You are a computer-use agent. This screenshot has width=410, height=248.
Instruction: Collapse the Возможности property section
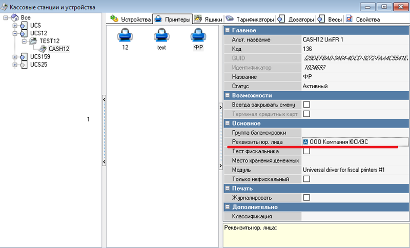228,95
